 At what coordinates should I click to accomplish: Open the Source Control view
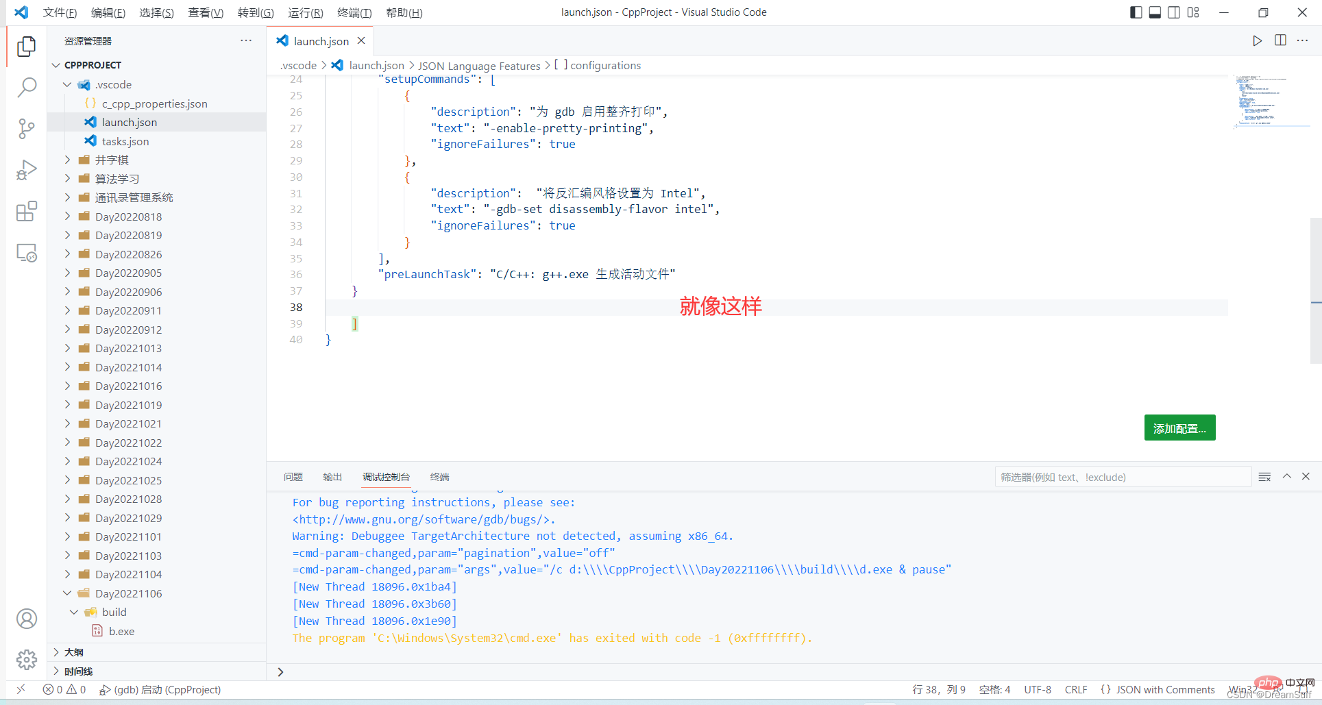27,129
